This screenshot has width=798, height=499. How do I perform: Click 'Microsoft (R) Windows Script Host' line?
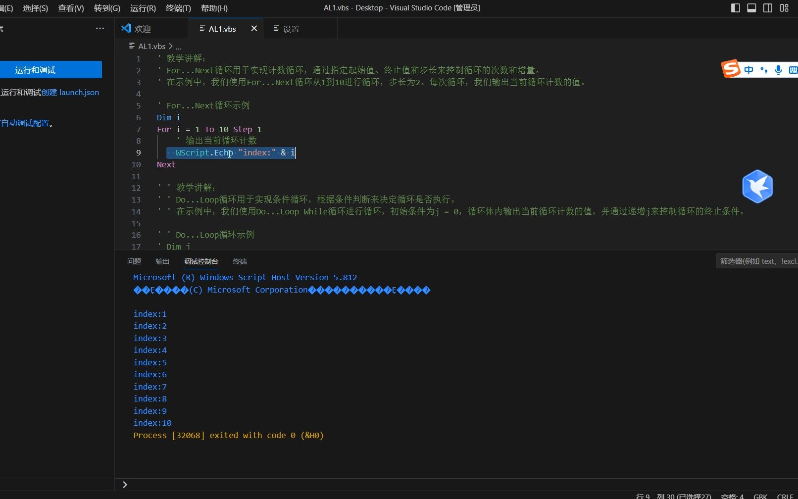(x=245, y=277)
